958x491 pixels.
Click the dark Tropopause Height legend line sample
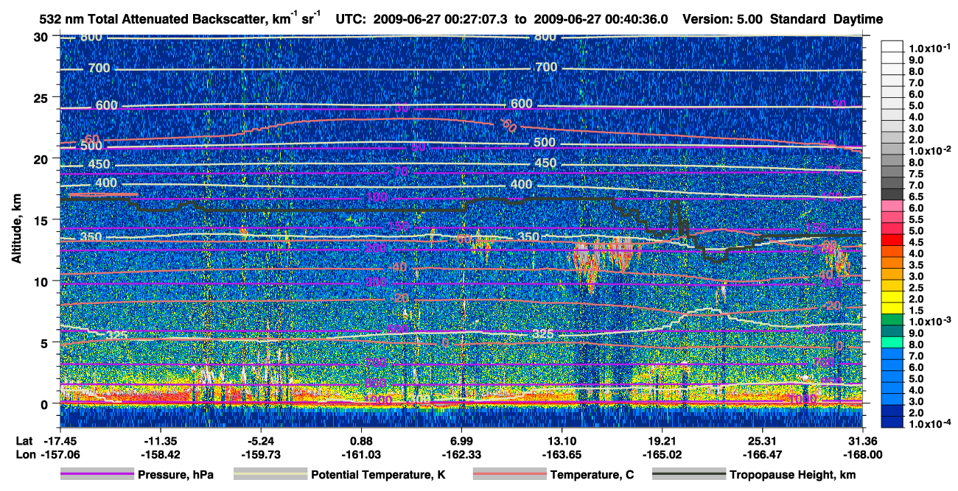coord(689,474)
